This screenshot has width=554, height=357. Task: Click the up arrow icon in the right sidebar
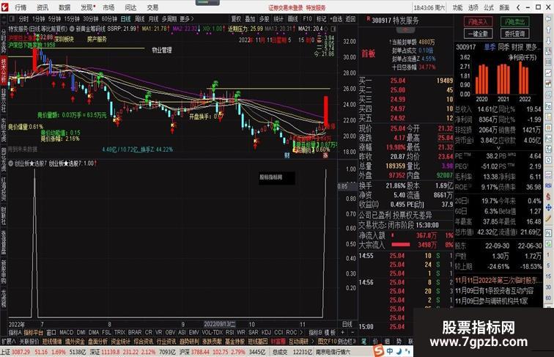point(548,30)
